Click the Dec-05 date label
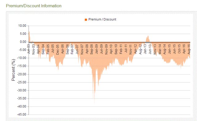Screen dimensions: 197x121 click(58, 49)
